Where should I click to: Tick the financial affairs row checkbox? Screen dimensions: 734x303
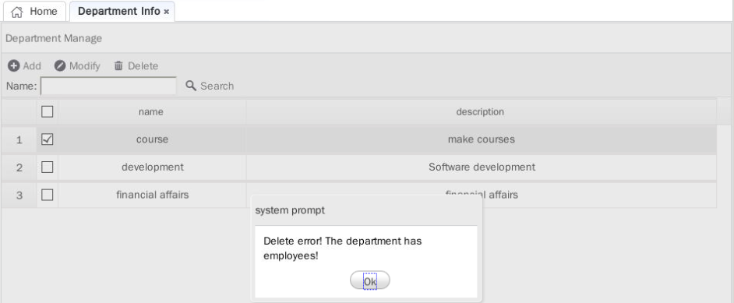coord(48,195)
